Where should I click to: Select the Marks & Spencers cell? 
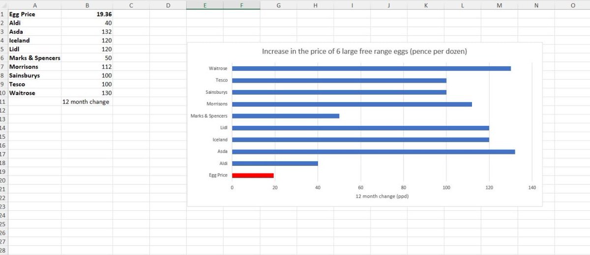[x=34, y=58]
